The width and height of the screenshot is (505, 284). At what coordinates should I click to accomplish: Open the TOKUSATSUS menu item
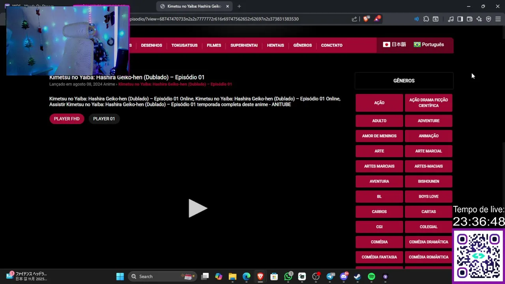[184, 45]
